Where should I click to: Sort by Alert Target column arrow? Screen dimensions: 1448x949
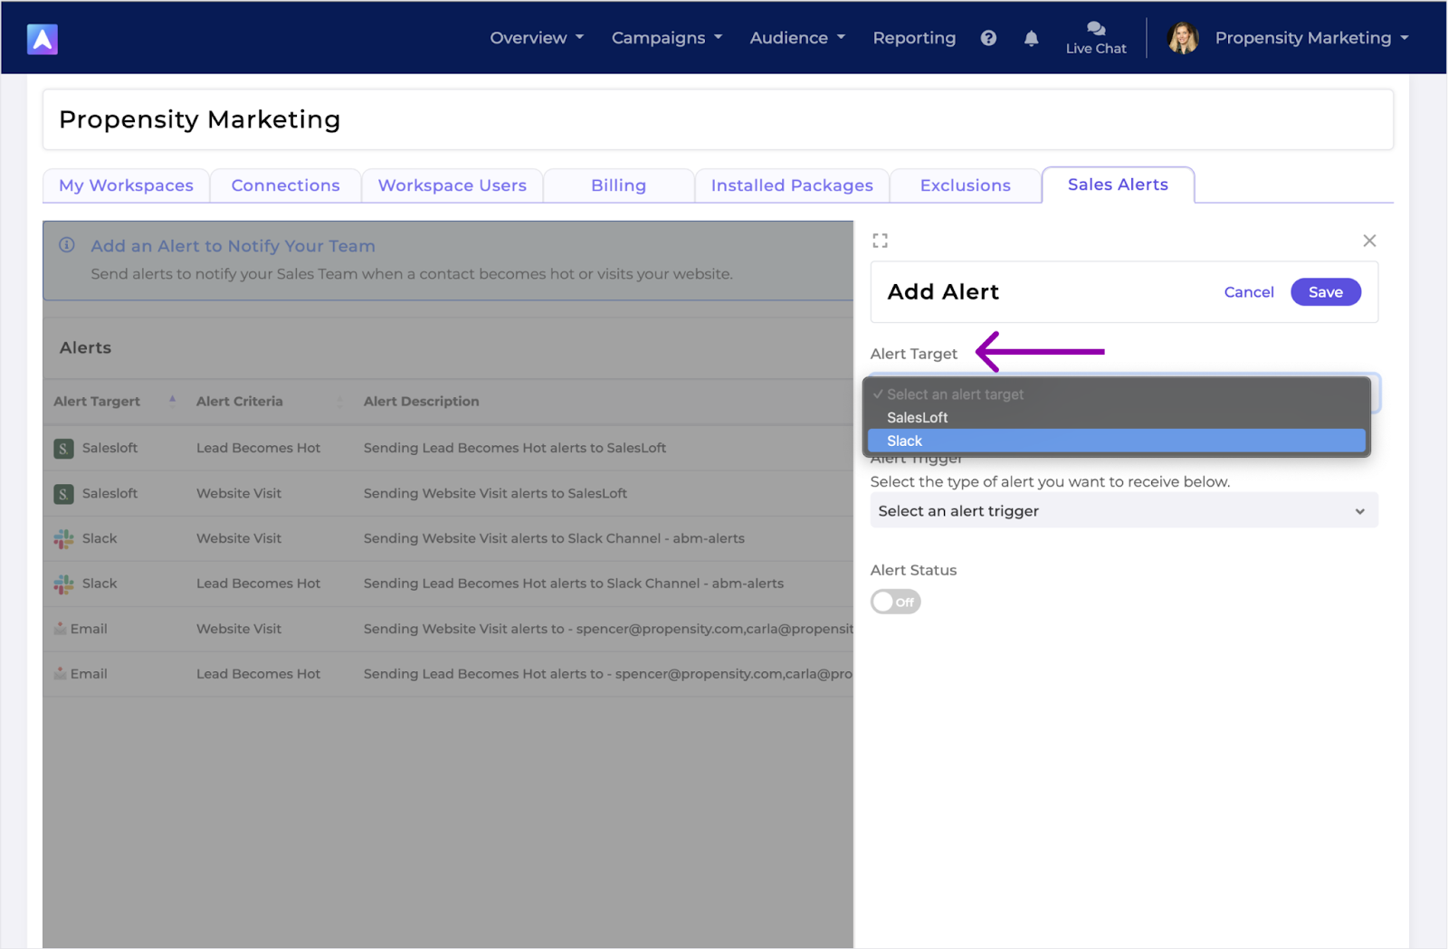[172, 400]
